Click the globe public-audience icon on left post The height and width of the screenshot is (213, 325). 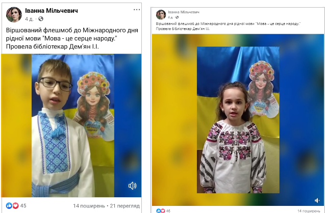point(41,19)
